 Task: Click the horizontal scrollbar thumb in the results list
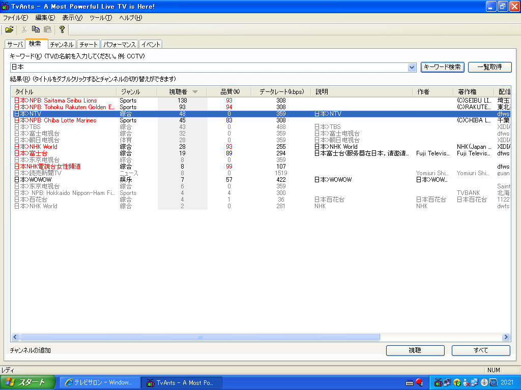(x=199, y=337)
